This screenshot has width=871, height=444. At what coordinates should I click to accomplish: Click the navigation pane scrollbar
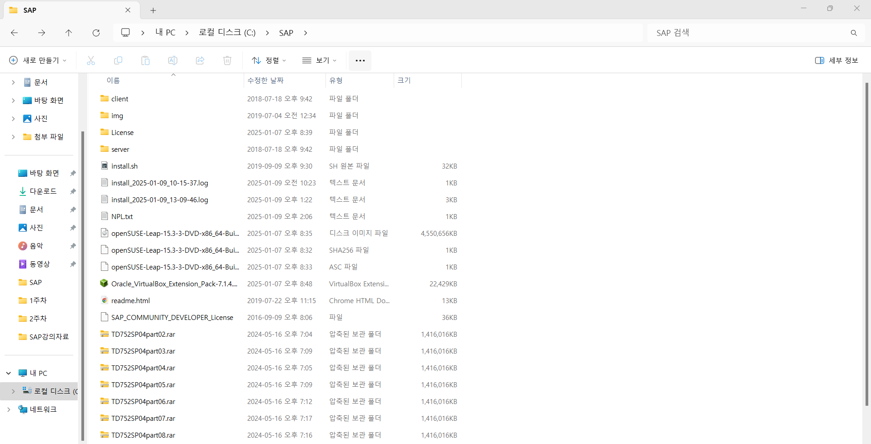82,286
